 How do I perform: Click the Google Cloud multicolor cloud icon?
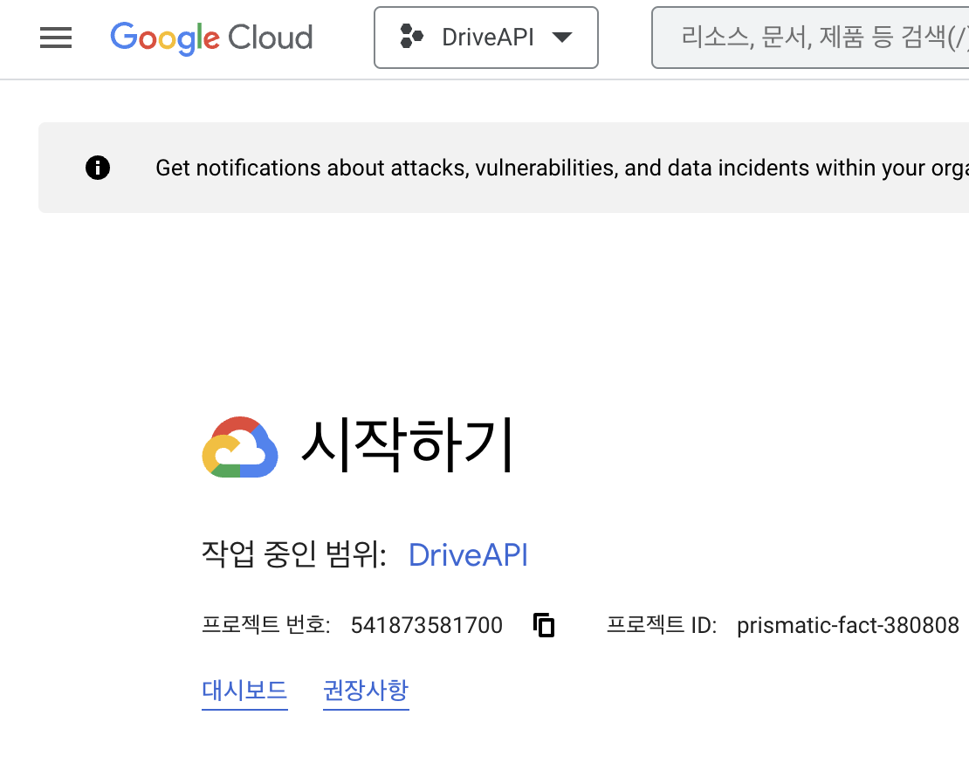coord(240,447)
